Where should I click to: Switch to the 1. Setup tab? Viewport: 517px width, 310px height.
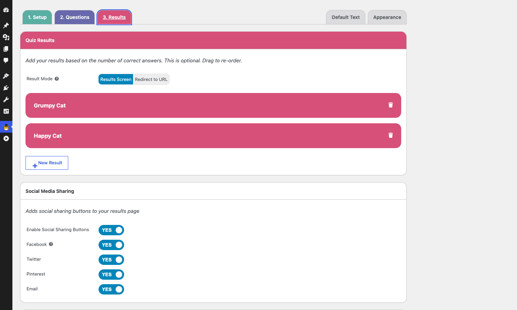click(x=37, y=17)
